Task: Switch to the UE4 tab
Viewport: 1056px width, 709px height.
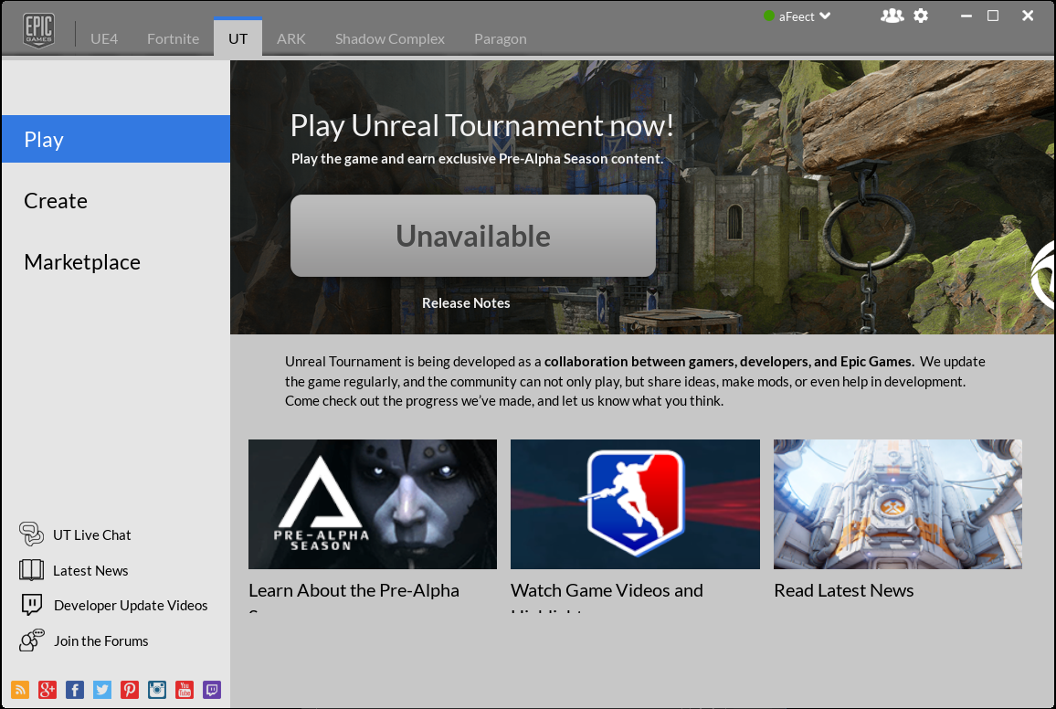Action: (104, 39)
